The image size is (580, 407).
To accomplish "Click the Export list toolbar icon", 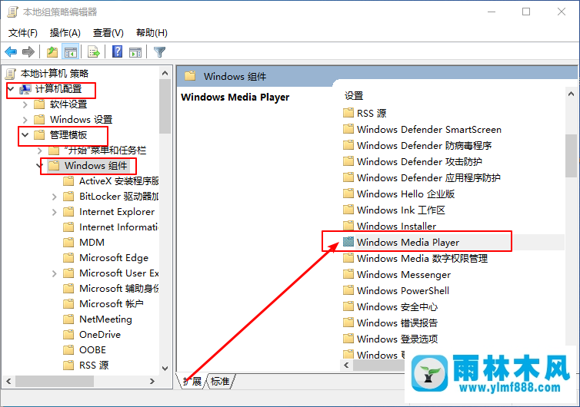I will pos(94,52).
